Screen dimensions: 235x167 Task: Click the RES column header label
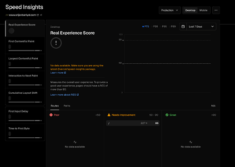click(213, 106)
